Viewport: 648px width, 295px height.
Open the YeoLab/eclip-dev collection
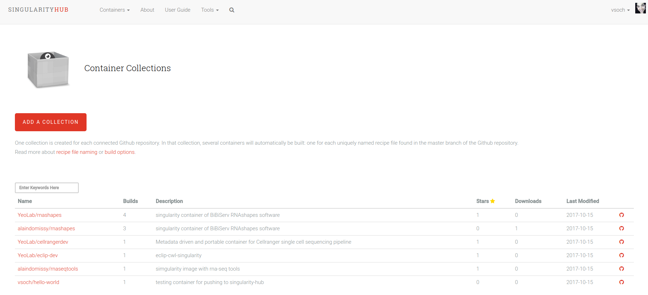click(38, 255)
